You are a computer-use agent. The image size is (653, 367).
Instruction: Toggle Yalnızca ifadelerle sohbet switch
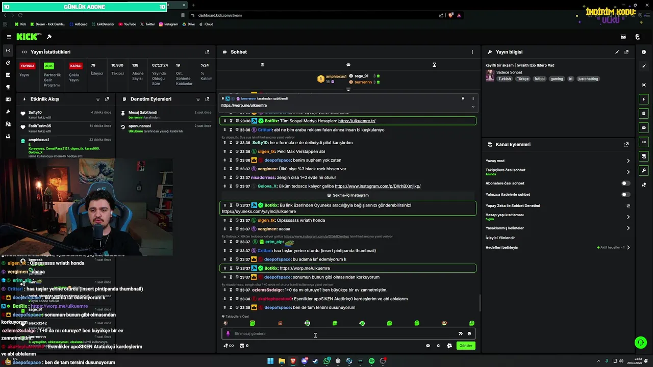coord(625,194)
